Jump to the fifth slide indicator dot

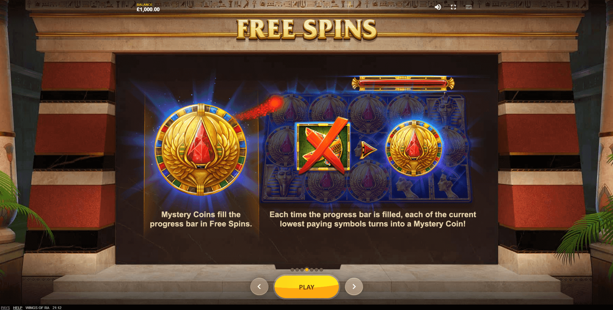311,270
